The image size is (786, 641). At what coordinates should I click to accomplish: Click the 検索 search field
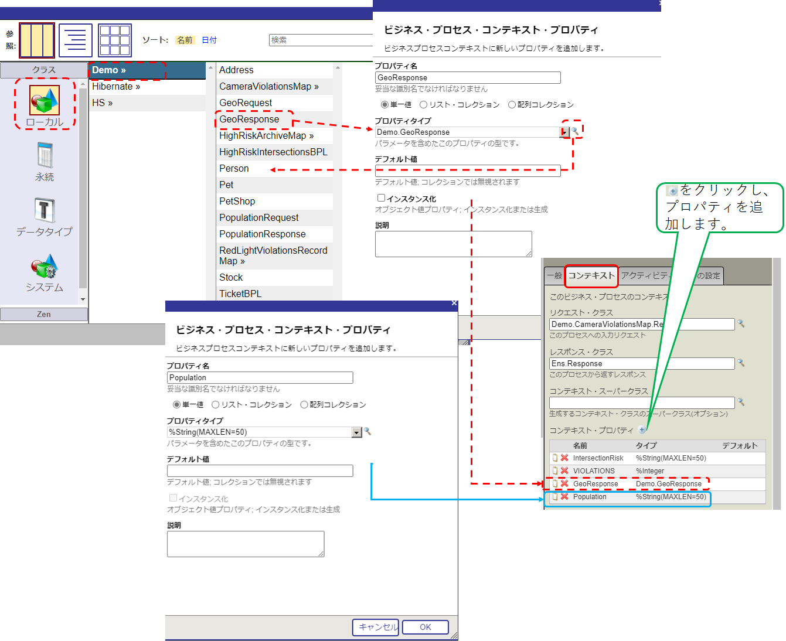point(320,40)
